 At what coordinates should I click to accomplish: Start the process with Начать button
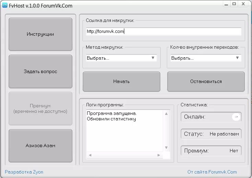click(x=121, y=81)
